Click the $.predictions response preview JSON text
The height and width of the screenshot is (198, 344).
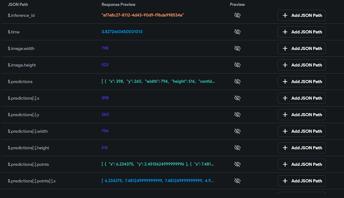(158, 81)
